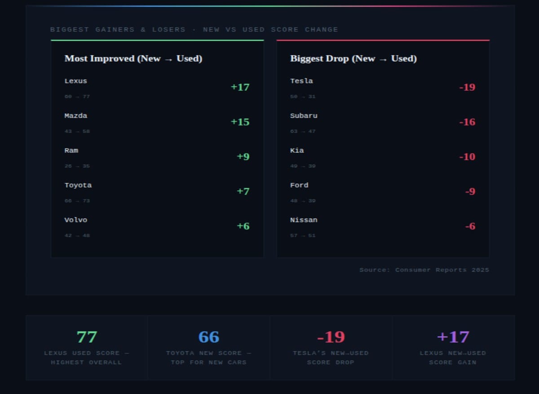Click the Mazda +15 score change value
Screen dimensions: 539x394
[x=240, y=122]
